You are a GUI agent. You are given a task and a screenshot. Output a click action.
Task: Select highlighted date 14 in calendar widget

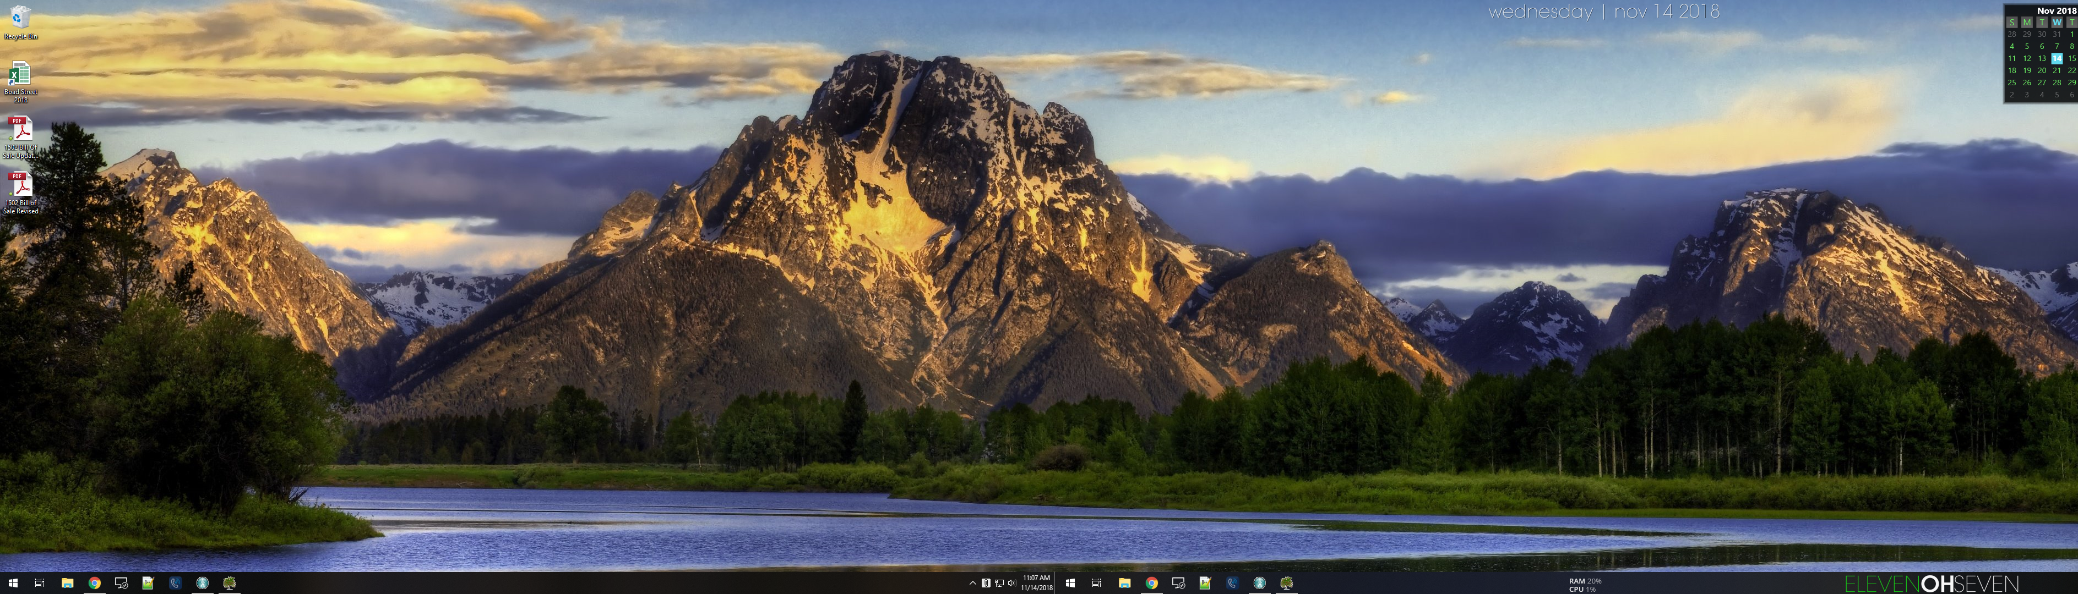[2057, 58]
